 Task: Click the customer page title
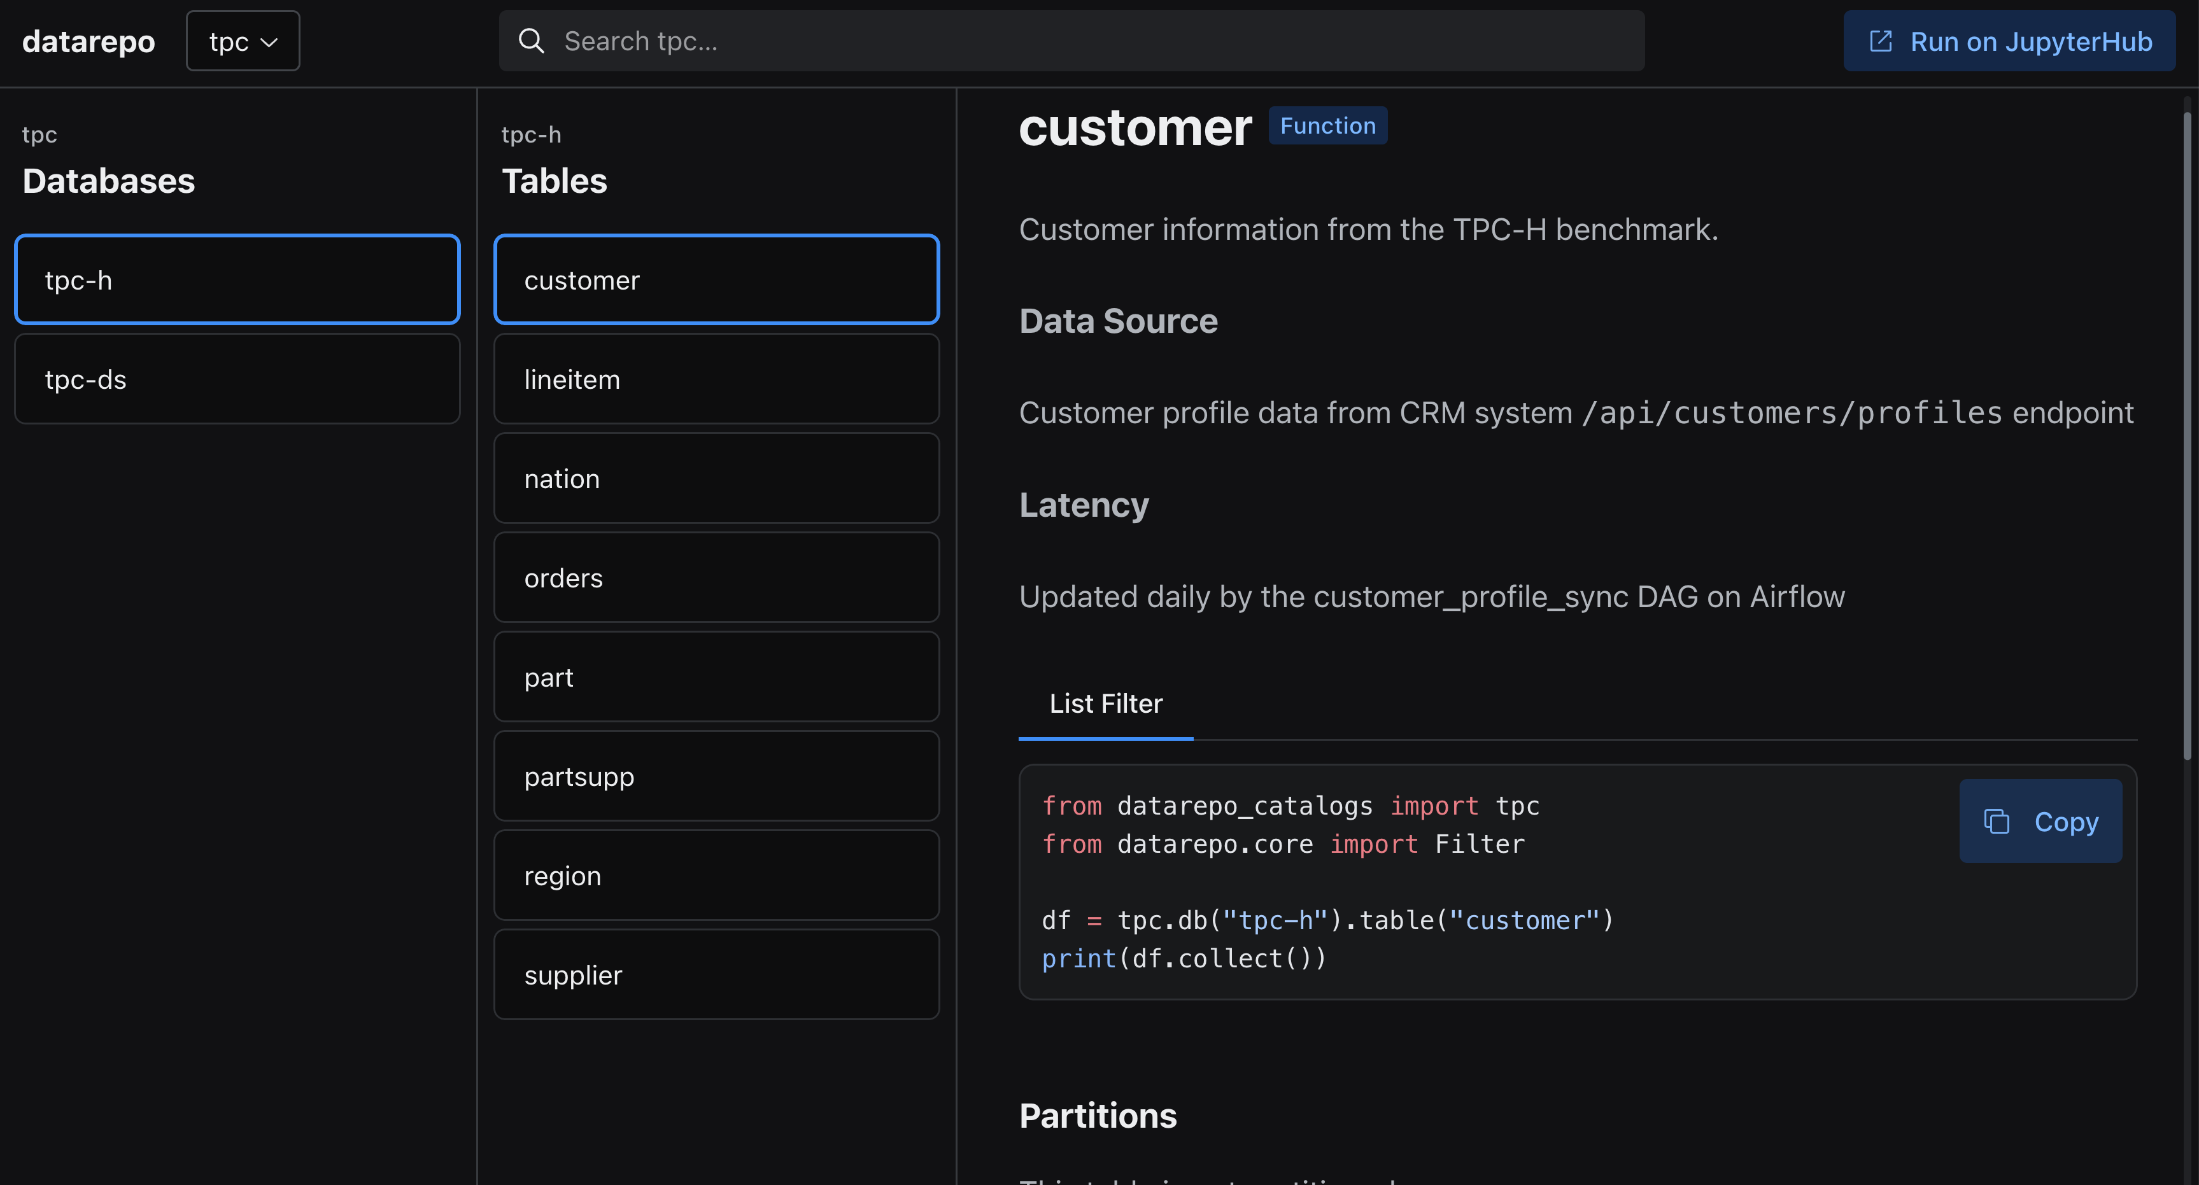[1135, 127]
